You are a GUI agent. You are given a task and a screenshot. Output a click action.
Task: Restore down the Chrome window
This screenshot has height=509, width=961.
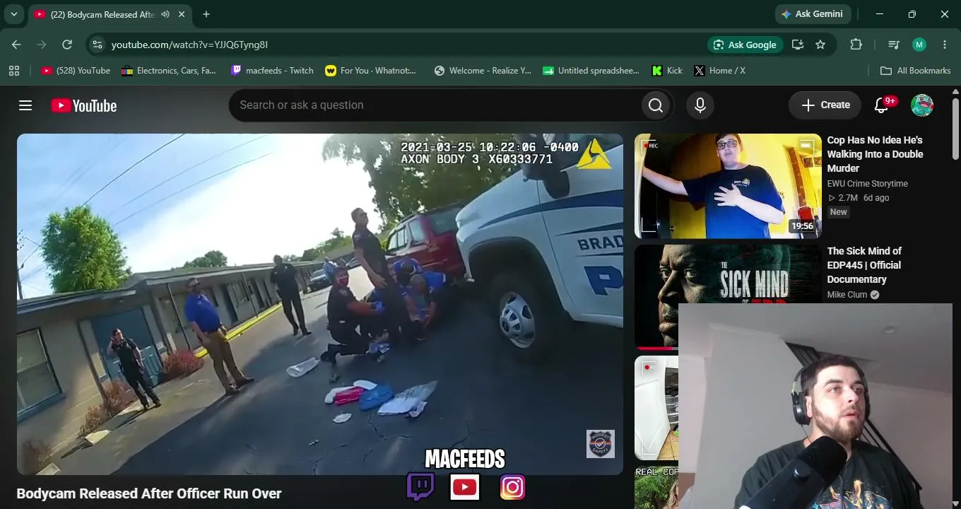(912, 14)
